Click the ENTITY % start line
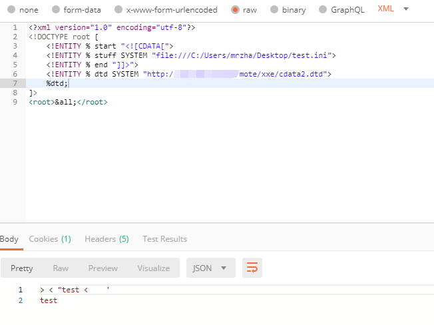The height and width of the screenshot is (325, 434). (110, 46)
